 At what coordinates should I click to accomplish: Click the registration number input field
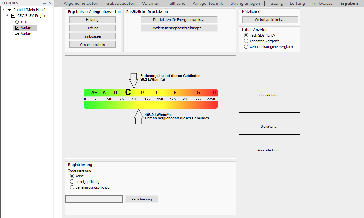point(94,199)
